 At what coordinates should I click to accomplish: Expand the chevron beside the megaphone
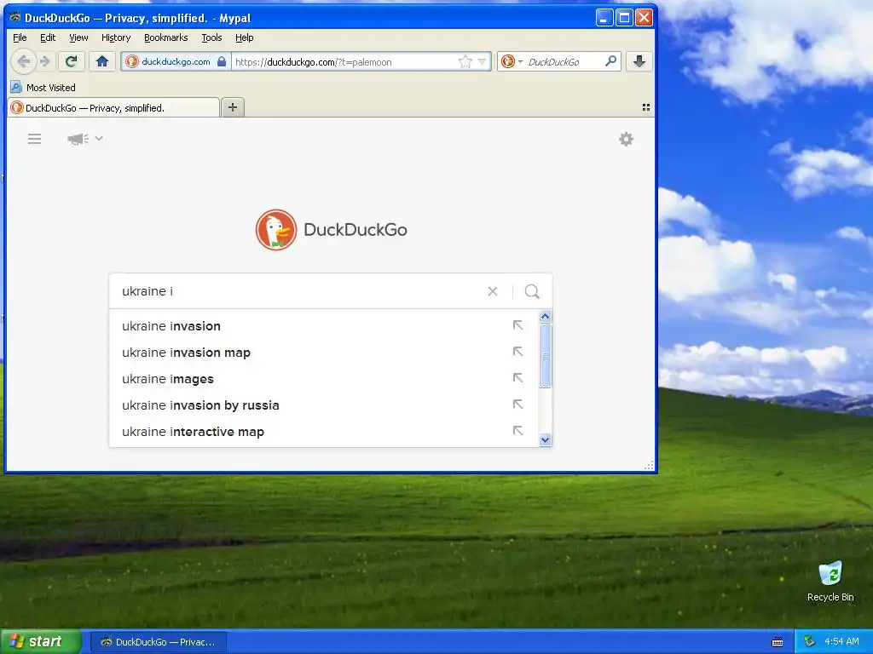coord(99,138)
